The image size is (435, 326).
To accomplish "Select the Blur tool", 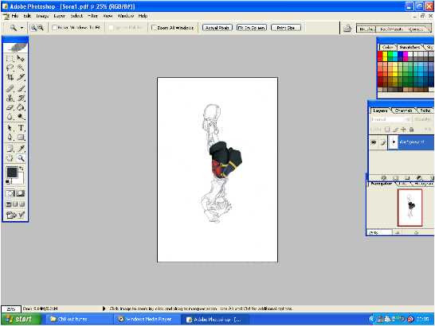I will [x=10, y=117].
